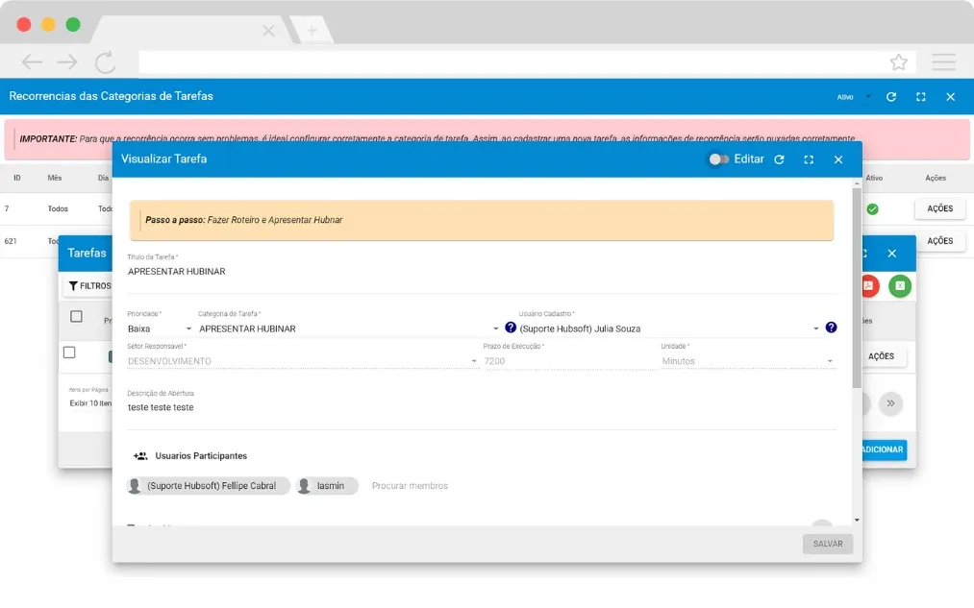Image resolution: width=974 pixels, height=608 pixels.
Task: Close the Visualizar Tarefa dialog
Action: [838, 159]
